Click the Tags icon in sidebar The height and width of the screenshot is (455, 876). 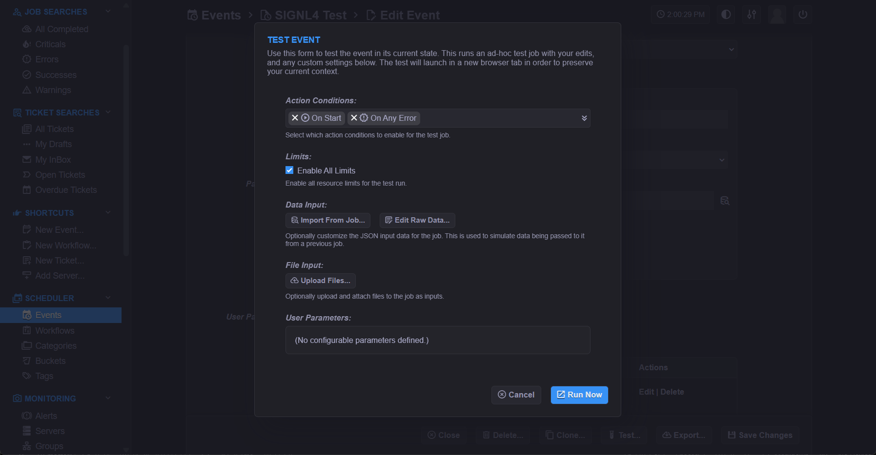point(27,376)
